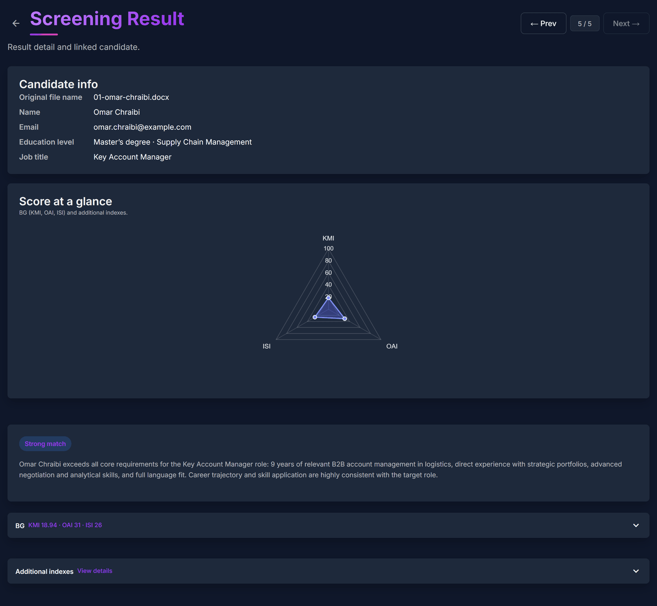
Task: Click the 100 scale tick on radar chart
Action: [328, 248]
